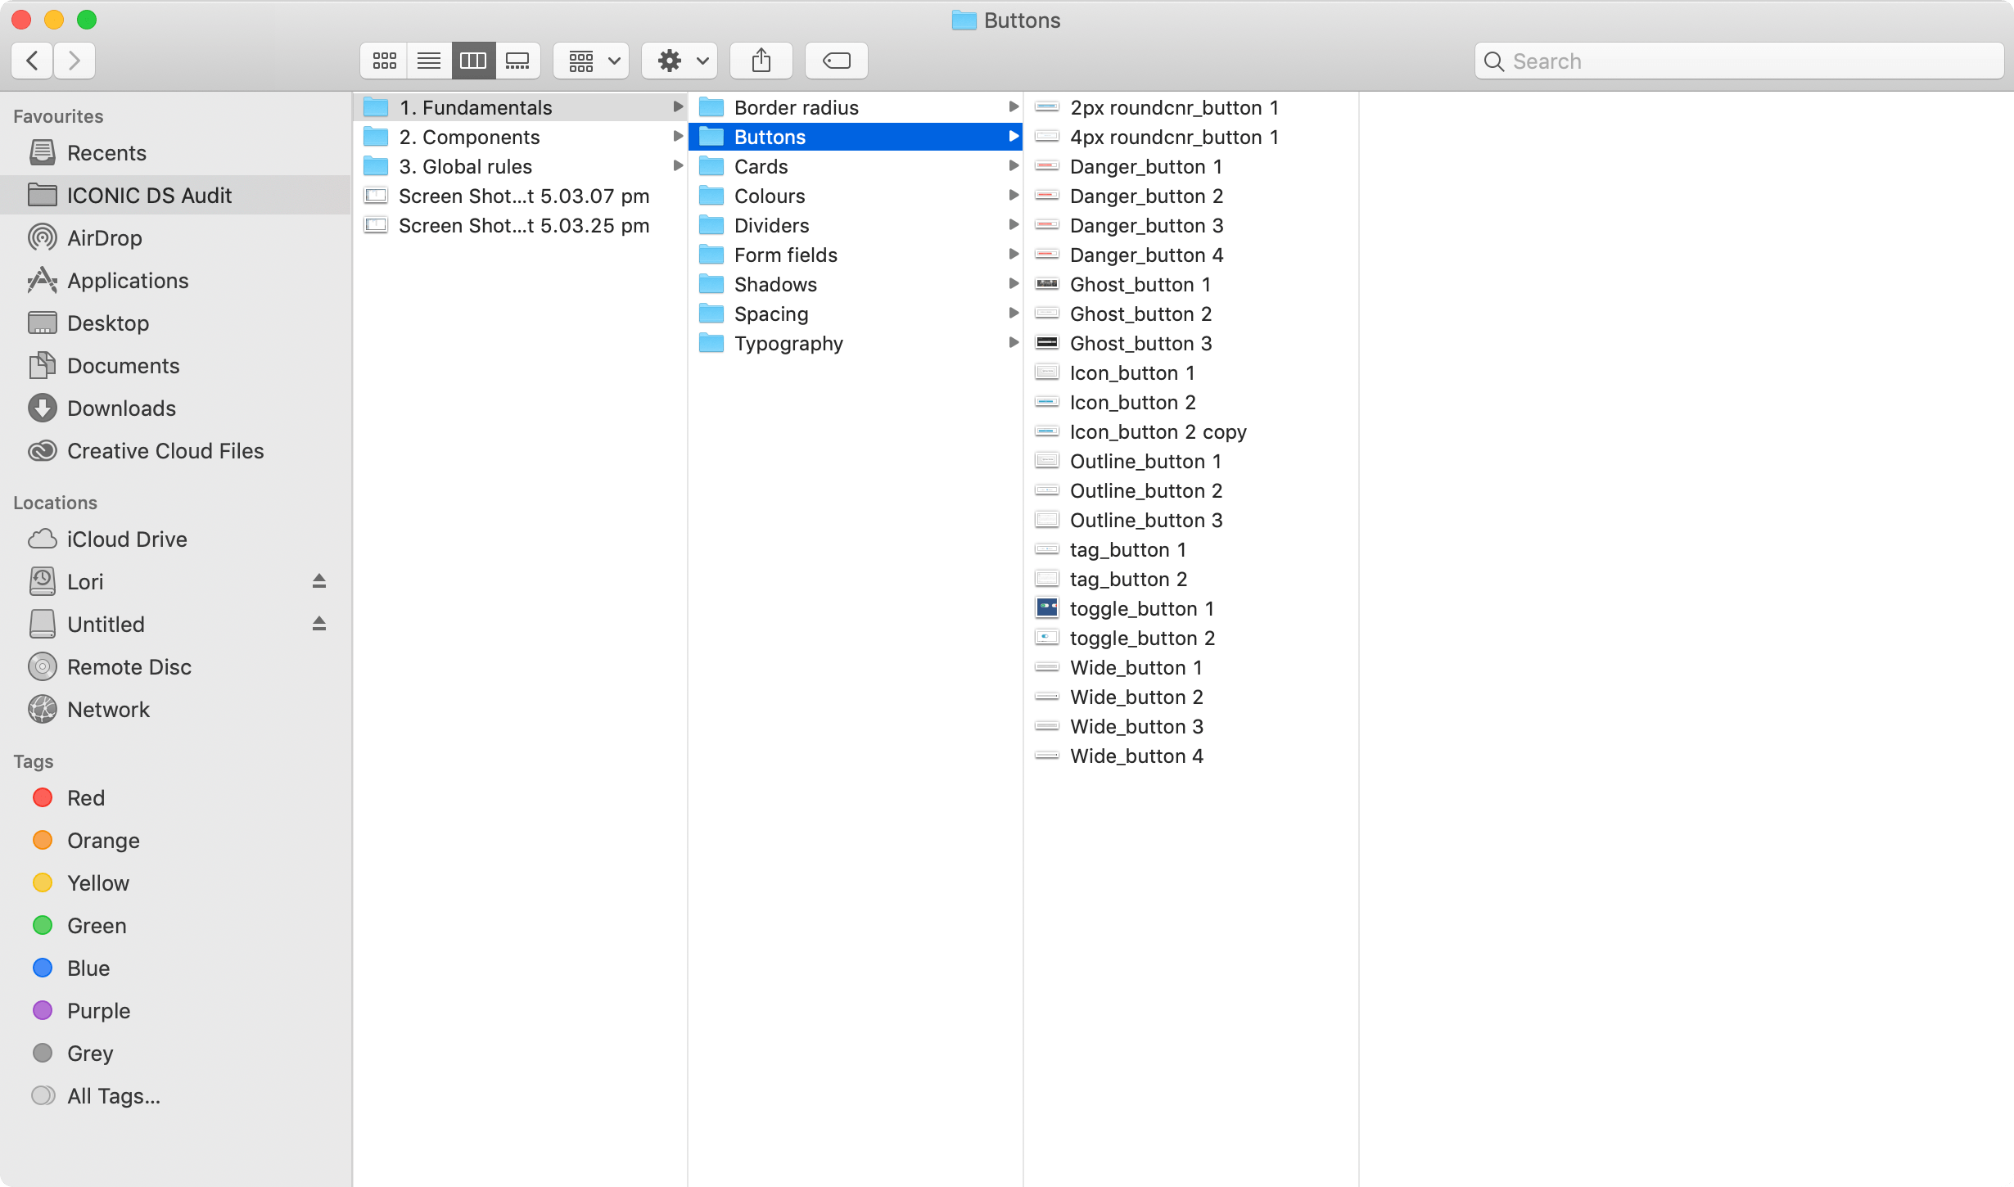
Task: Open the Dividers folder
Action: click(x=856, y=225)
